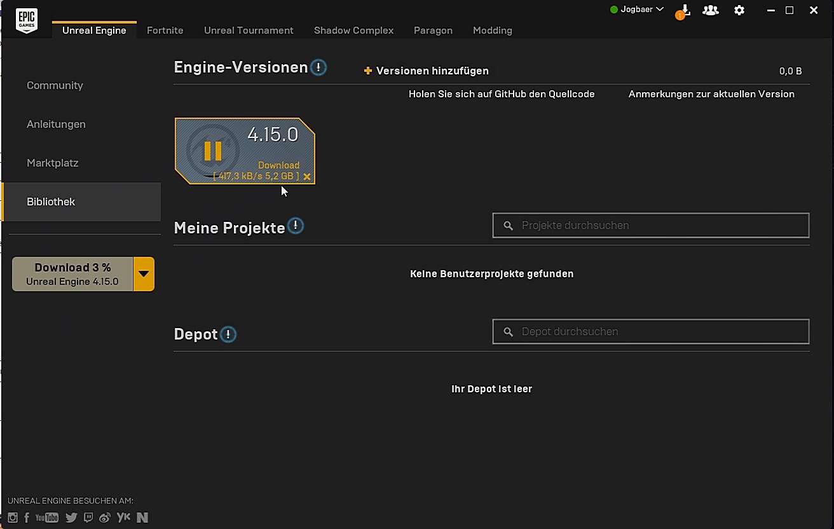Open Unreal Engine's Twitch page icon
This screenshot has height=529, width=834.
pos(88,518)
